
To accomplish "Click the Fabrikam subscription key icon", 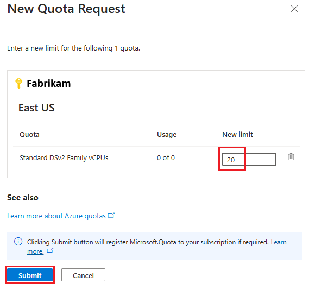I will coord(19,83).
